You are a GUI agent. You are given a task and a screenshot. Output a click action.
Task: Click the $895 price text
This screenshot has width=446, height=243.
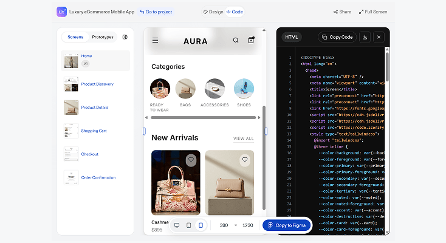[157, 230]
